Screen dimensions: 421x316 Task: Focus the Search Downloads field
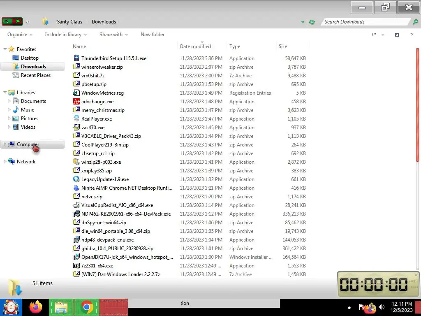pos(366,22)
